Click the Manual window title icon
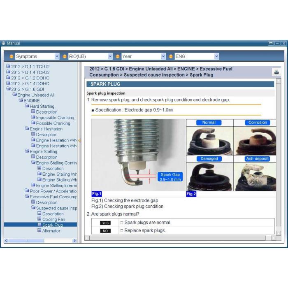Image resolution: width=288 pixels, height=288 pixels. point(3,43)
